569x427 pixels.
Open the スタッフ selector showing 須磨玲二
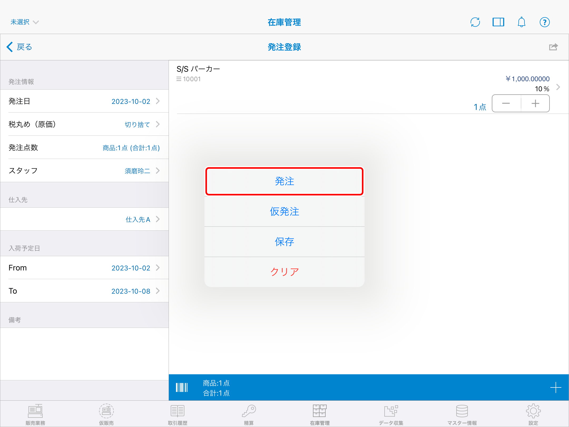click(84, 171)
